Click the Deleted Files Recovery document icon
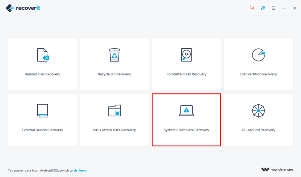Viewport: 301px width, 177px height. 43,55
